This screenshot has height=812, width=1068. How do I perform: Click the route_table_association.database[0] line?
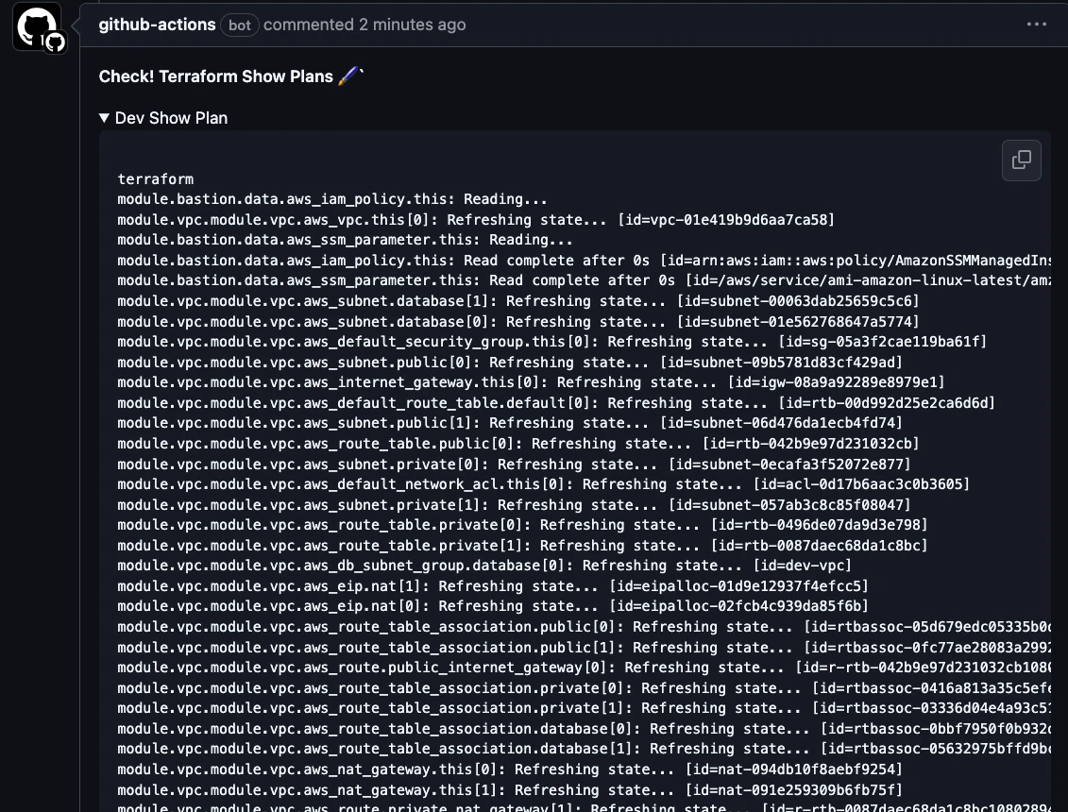[x=584, y=729]
